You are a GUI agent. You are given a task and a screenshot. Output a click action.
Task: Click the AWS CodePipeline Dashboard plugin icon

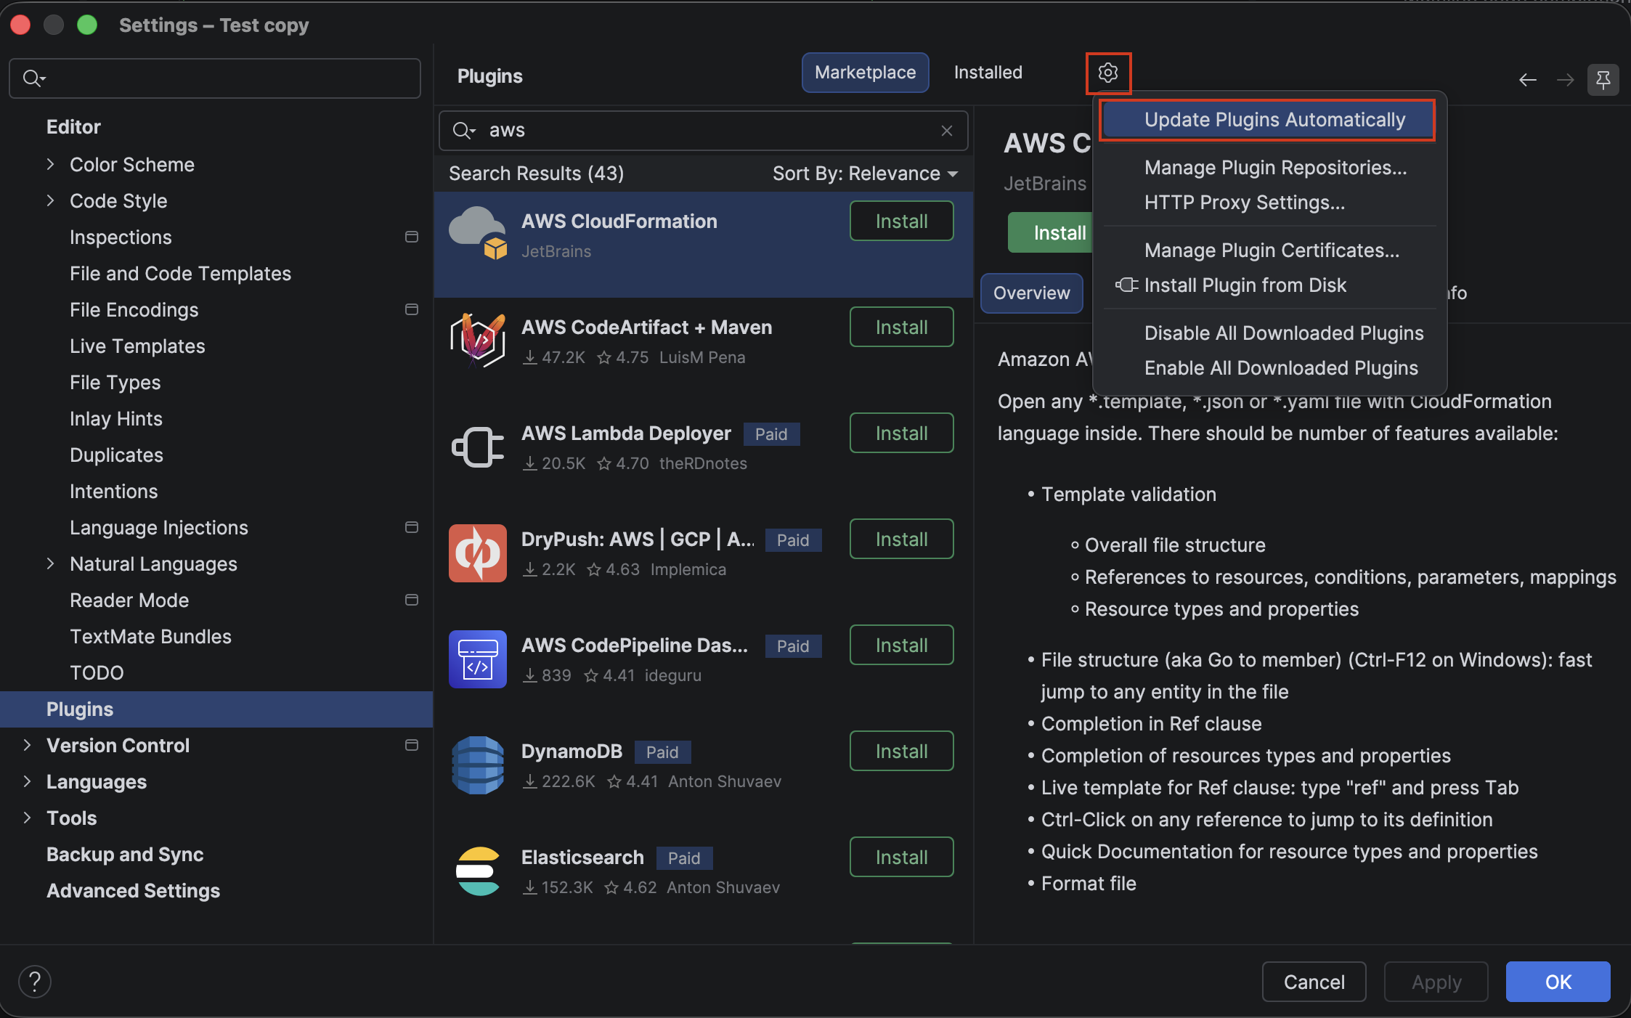(478, 659)
